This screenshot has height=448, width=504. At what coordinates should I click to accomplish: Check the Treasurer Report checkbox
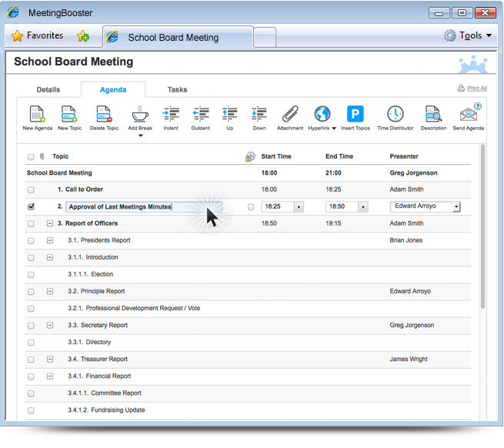[x=31, y=359]
